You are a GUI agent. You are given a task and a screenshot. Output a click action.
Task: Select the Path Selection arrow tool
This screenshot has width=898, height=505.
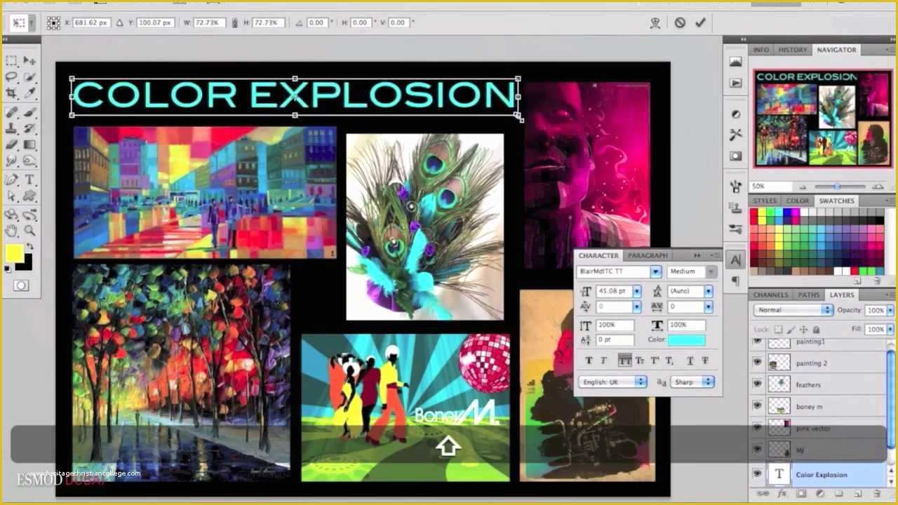tap(11, 196)
